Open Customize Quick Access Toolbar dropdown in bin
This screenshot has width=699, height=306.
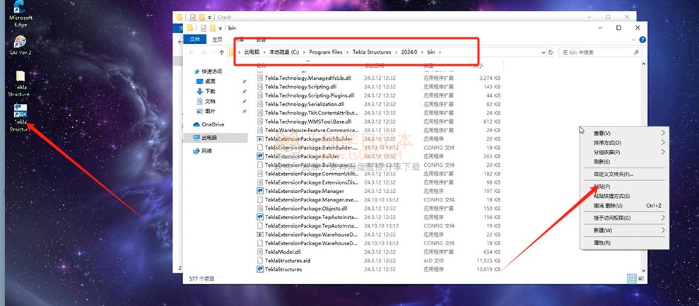point(221,28)
